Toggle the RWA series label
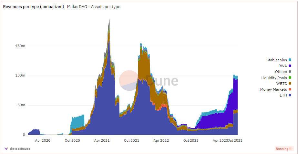This screenshot has width=298, height=154. click(x=283, y=66)
